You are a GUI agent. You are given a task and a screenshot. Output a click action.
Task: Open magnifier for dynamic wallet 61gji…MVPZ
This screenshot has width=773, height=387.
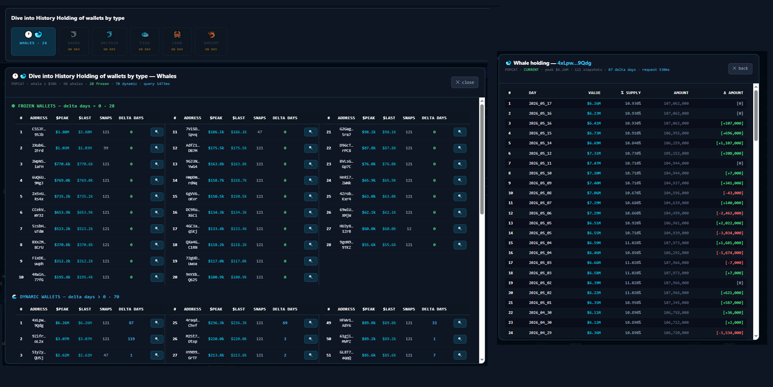[x=460, y=339]
